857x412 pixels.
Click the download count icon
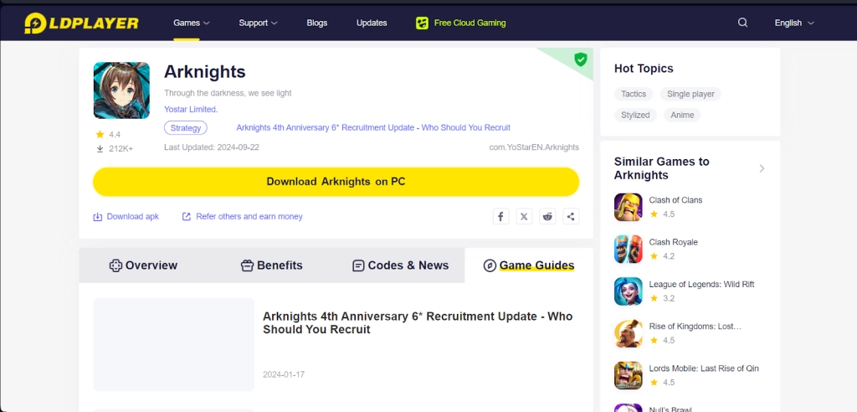(100, 148)
